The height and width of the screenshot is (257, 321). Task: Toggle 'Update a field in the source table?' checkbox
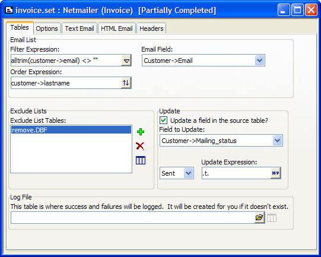164,120
